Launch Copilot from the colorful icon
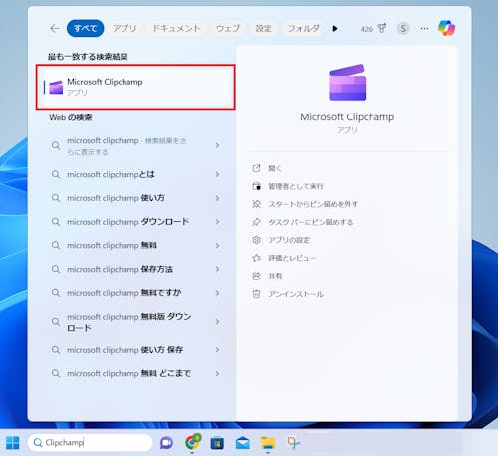Image resolution: width=498 pixels, height=456 pixels. [x=446, y=28]
